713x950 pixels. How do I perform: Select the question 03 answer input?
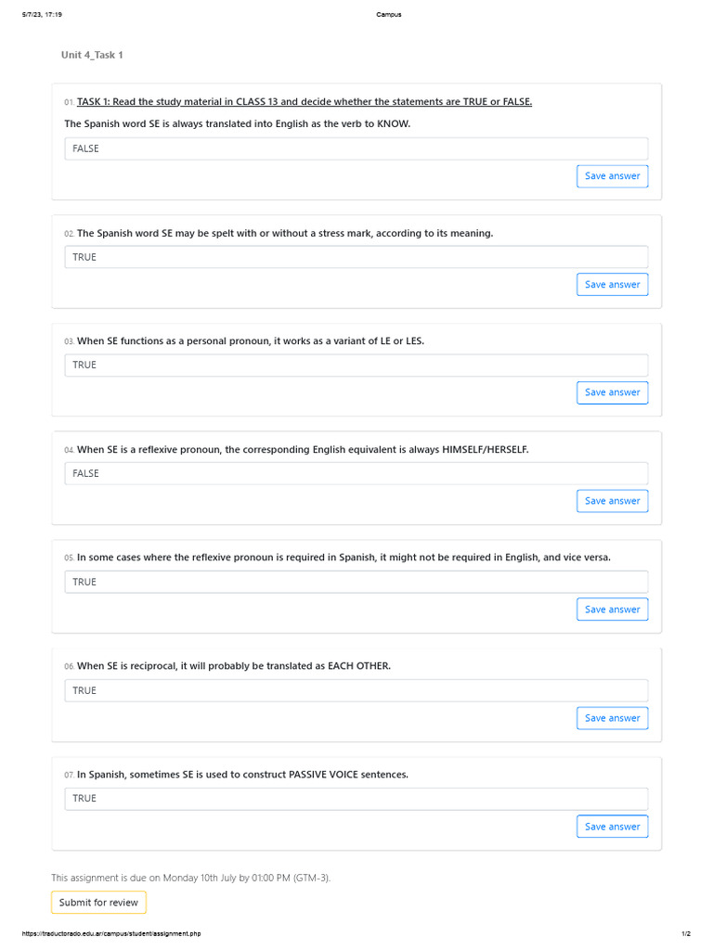pyautogui.click(x=356, y=365)
